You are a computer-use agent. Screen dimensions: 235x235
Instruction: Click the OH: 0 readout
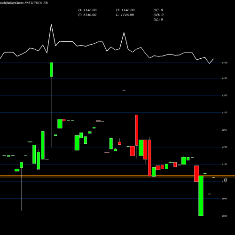click(158, 15)
